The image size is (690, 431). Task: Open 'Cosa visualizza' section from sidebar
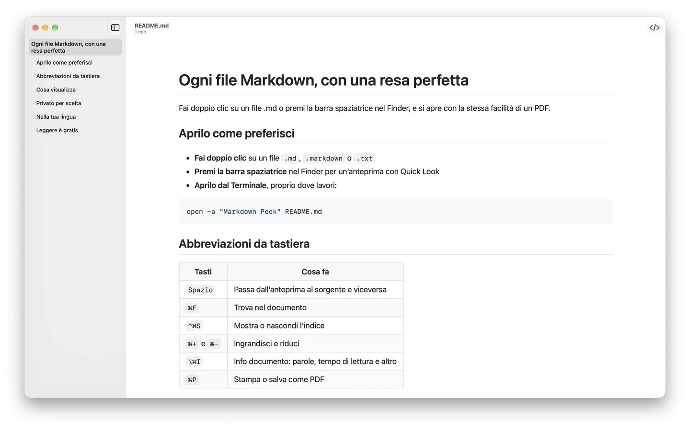pyautogui.click(x=56, y=90)
